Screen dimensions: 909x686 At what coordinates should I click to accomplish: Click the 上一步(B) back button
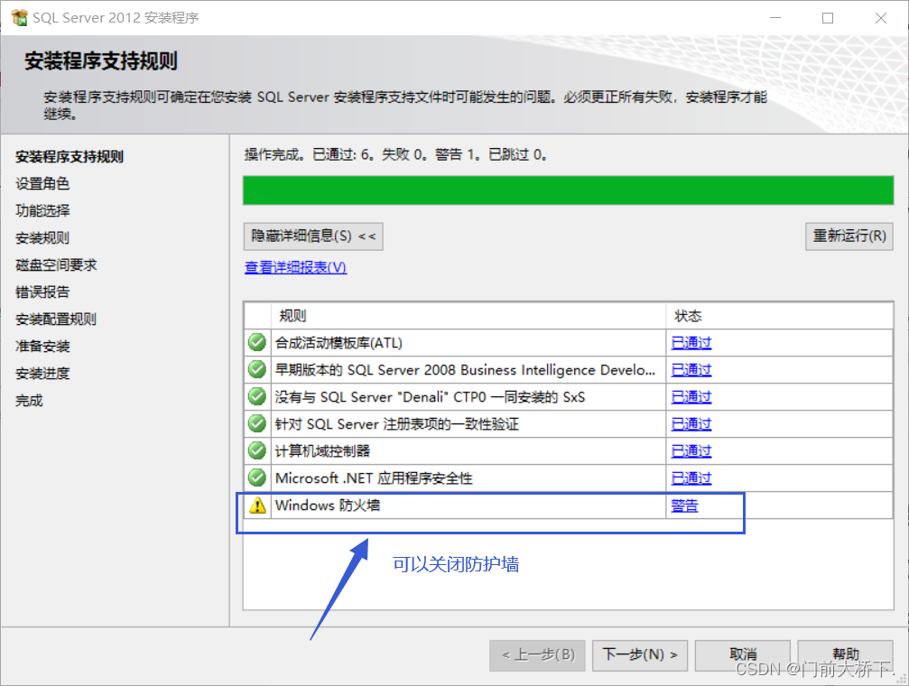pyautogui.click(x=537, y=655)
